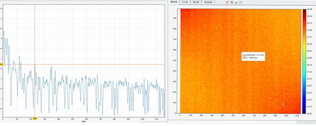
Task: Click the red X delete icon
Action: [227, 3]
